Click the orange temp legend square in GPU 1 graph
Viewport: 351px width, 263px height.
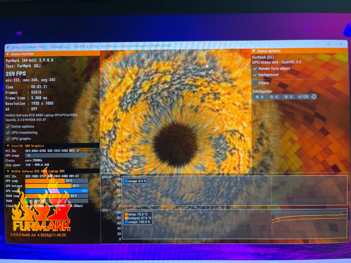(127, 214)
